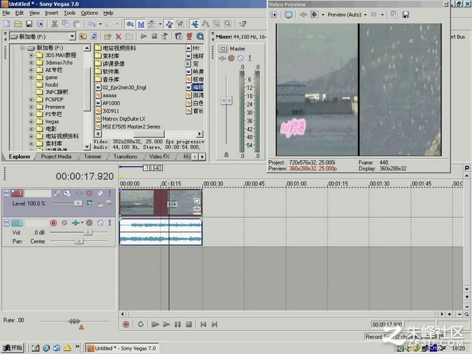Click Explorer Stop Preview icon
The image size is (472, 354).
[x=154, y=36]
